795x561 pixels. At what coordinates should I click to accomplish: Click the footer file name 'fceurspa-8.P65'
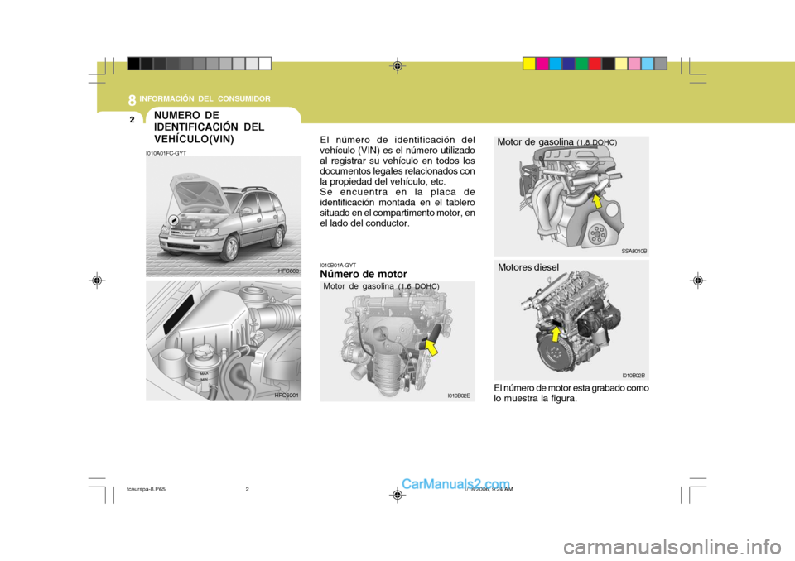(x=145, y=490)
